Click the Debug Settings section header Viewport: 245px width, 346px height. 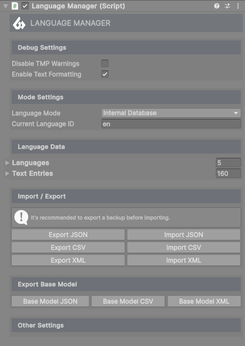click(126, 47)
